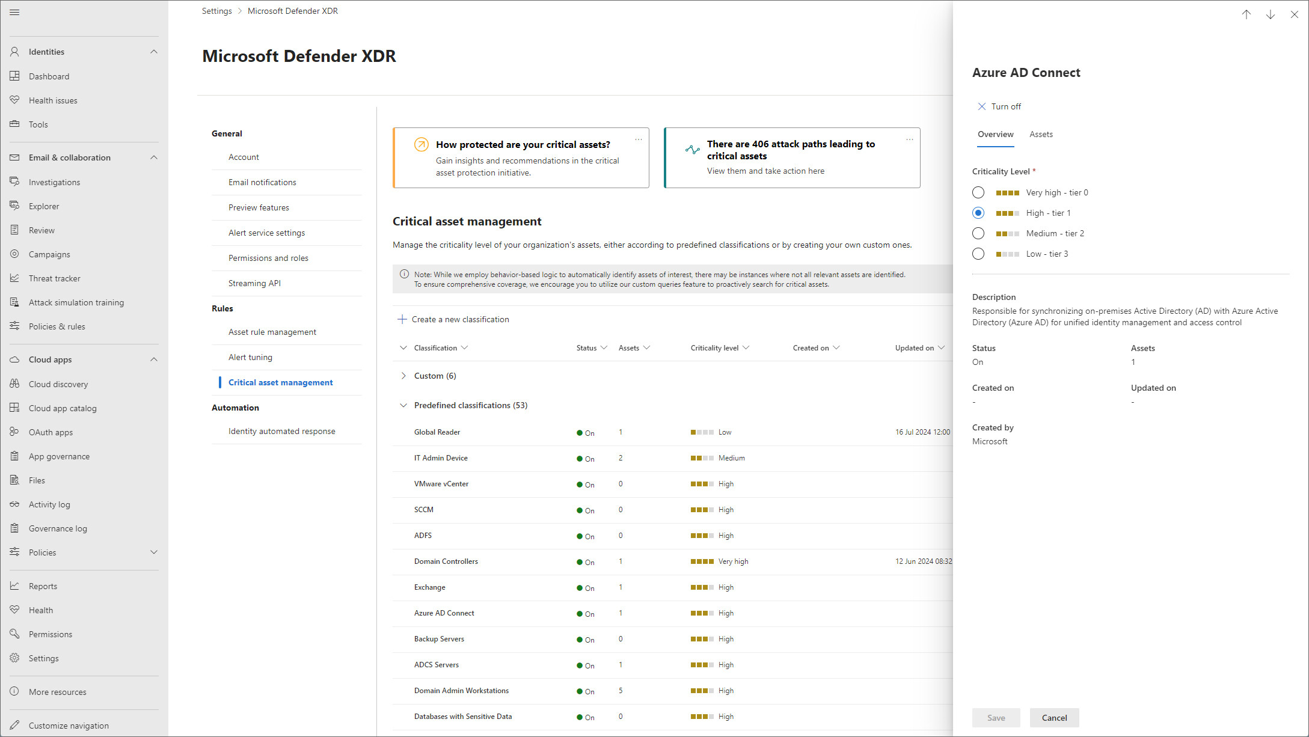Click the Threat tracker chart icon
Viewport: 1309px width, 737px height.
14,278
